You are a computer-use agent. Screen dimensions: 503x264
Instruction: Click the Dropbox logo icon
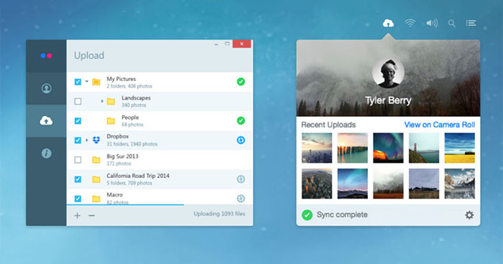[96, 140]
